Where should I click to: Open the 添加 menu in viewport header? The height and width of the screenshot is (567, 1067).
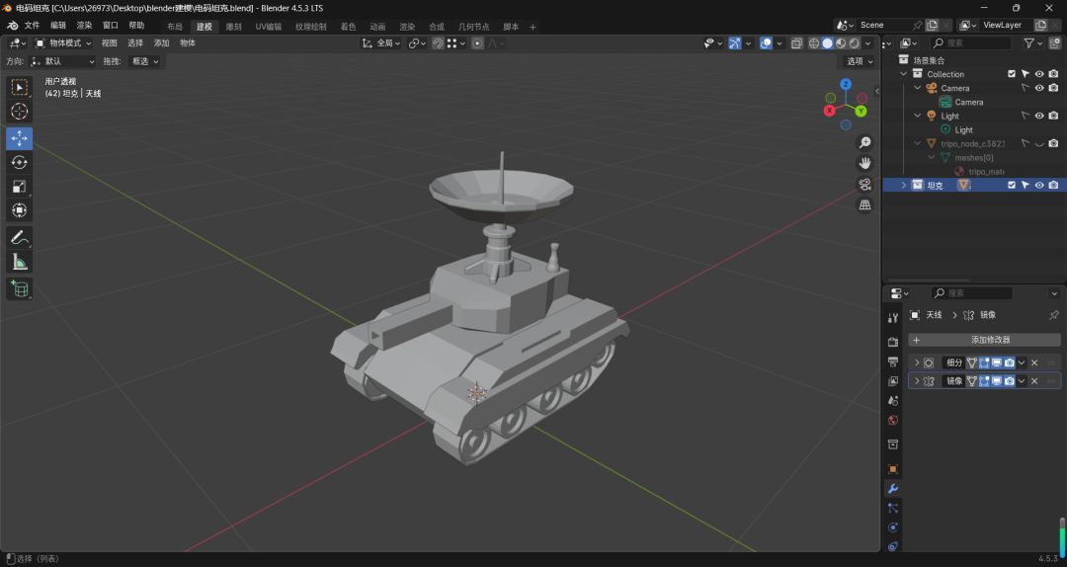pos(161,42)
